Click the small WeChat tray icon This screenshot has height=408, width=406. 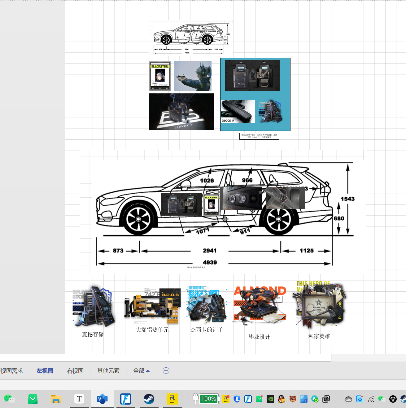tap(382, 399)
